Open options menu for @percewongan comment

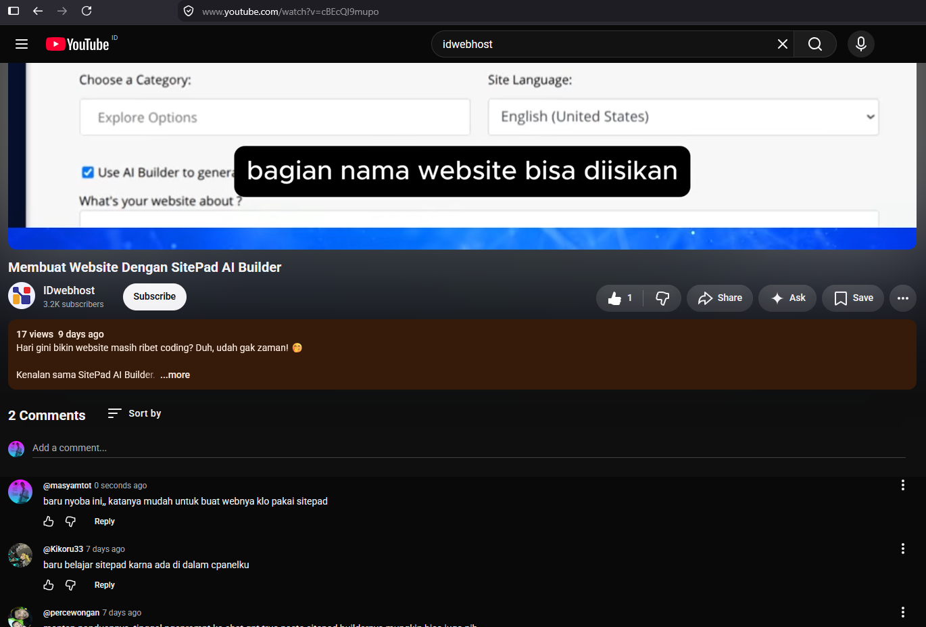(903, 612)
